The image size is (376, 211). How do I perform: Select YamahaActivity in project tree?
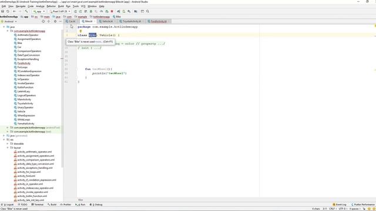click(x=26, y=124)
